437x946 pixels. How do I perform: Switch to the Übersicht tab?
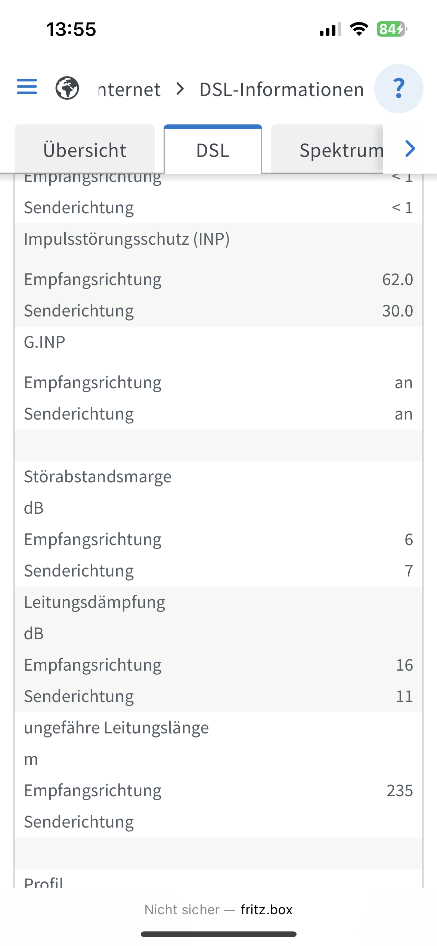(x=85, y=150)
